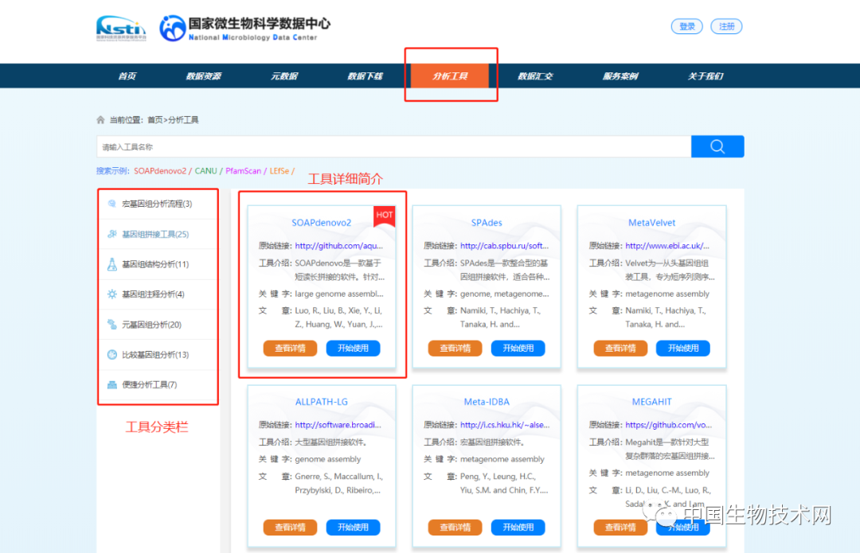
Task: Click 查看详情 on Meta-IDBA card
Action: tap(455, 528)
